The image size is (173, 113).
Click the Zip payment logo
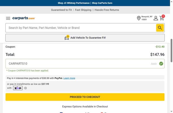[18, 88]
